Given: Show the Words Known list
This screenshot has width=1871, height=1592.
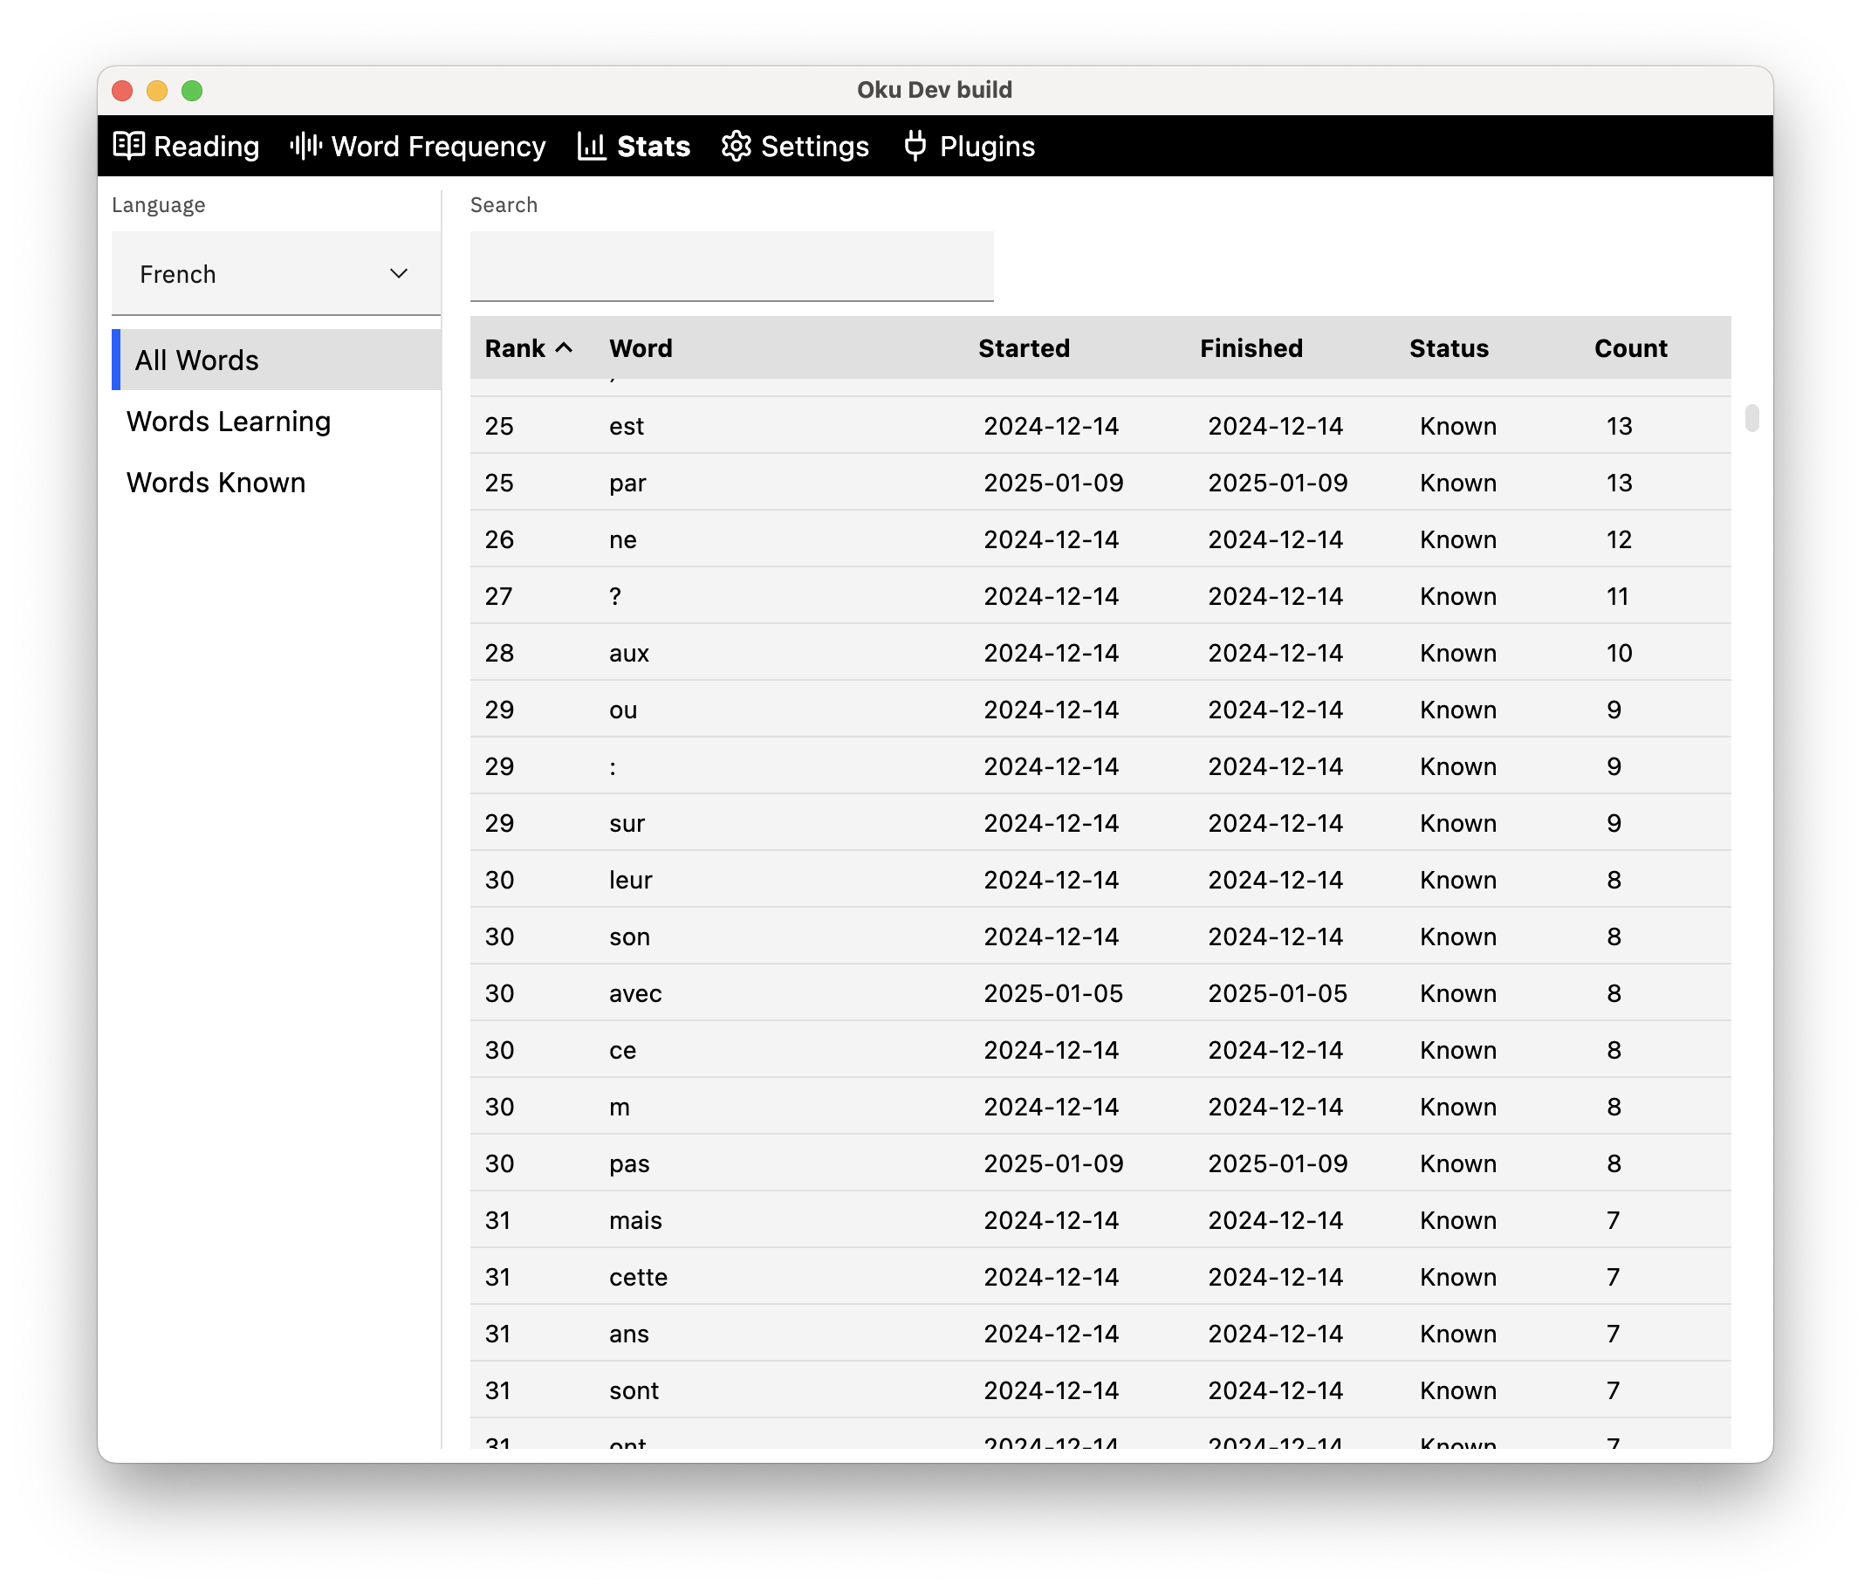Looking at the screenshot, I should [216, 483].
